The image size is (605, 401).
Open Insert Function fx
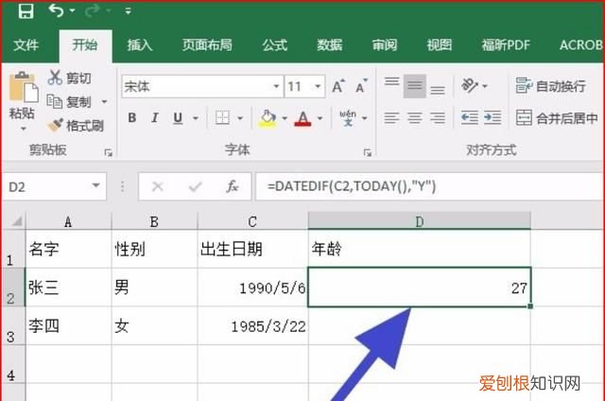coord(233,187)
